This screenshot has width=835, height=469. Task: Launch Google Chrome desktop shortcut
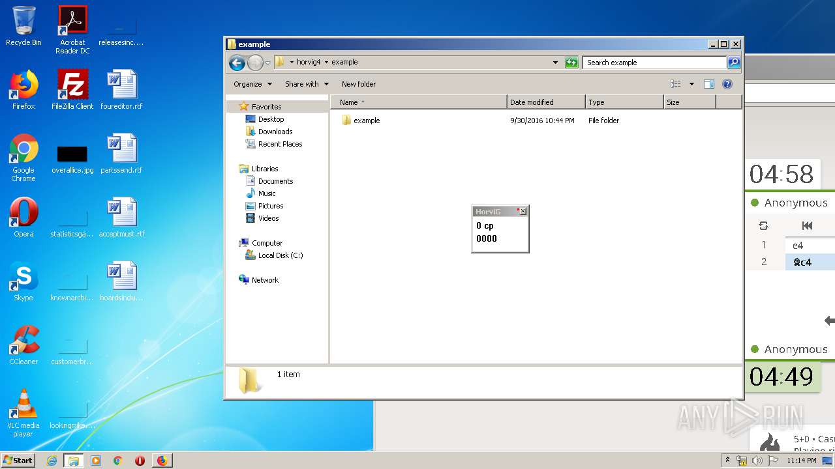pos(23,158)
